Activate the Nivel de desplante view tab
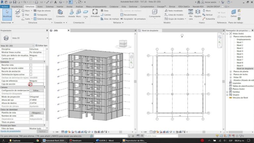The height and width of the screenshot is (143, 254). click(x=150, y=30)
